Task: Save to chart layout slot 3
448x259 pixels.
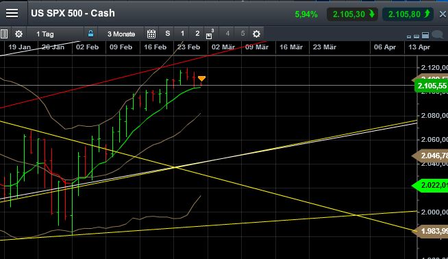Action: [210, 34]
